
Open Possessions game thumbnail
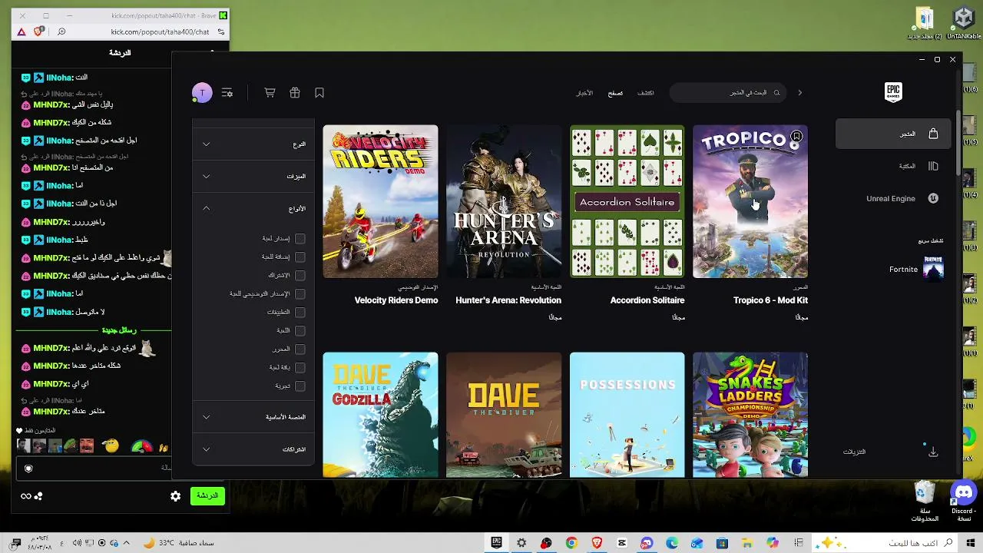coord(627,415)
